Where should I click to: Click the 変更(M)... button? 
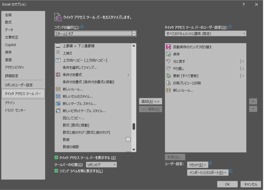point(175,157)
